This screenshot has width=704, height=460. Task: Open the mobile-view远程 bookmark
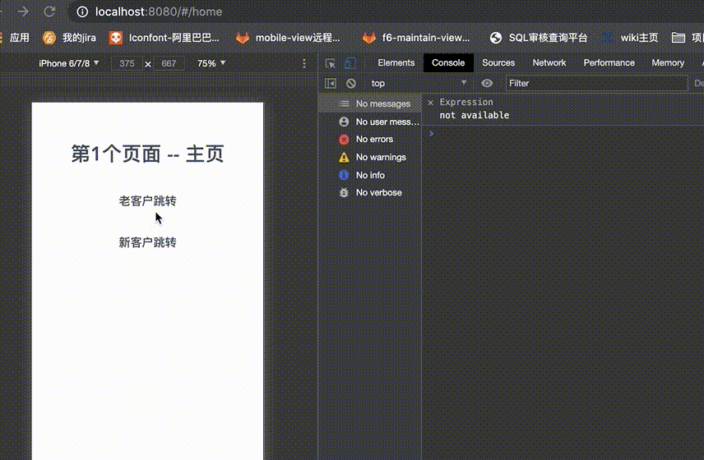coord(288,38)
